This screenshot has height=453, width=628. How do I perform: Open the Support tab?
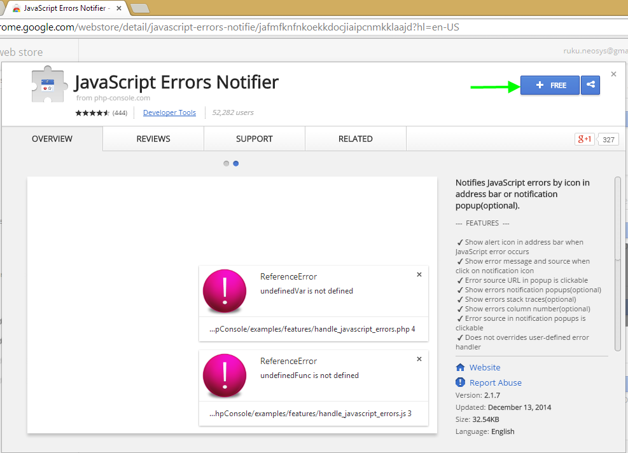coord(255,139)
